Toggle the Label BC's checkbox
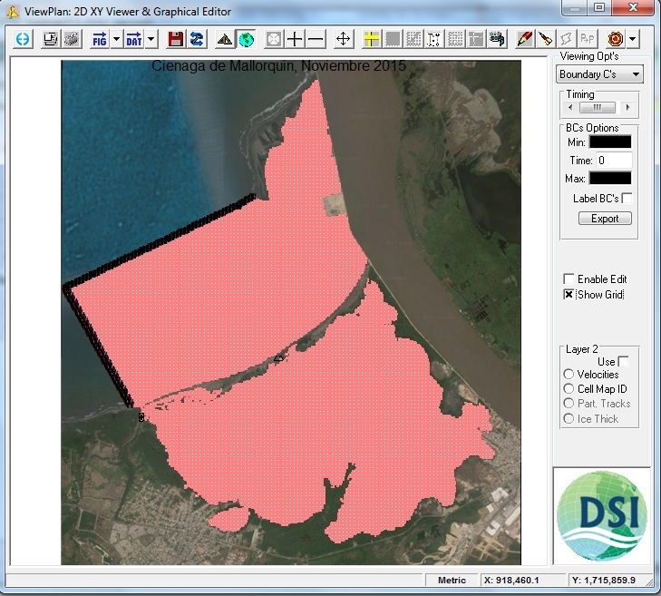 click(627, 199)
